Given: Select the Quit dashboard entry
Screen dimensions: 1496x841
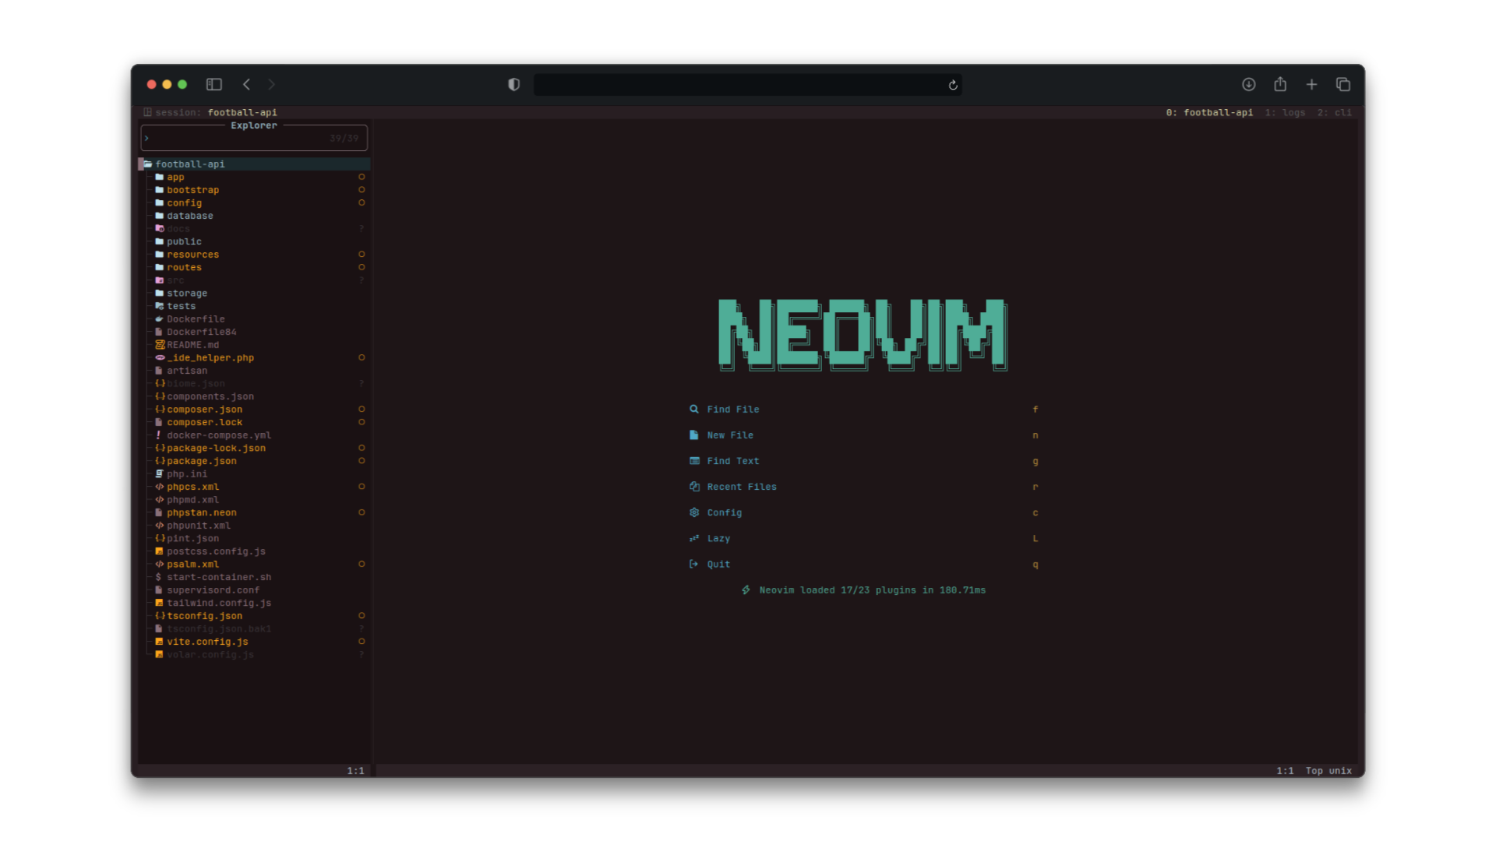Looking at the screenshot, I should [718, 565].
